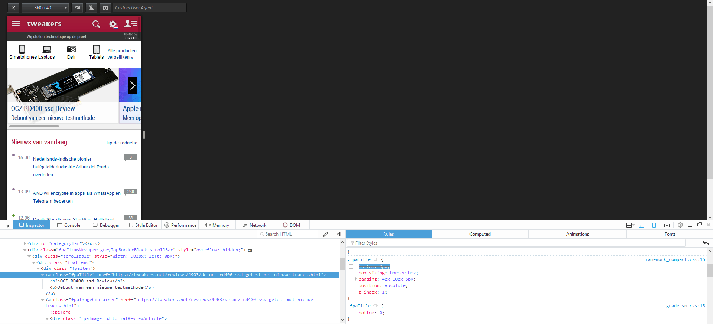The height and width of the screenshot is (324, 713).
Task: Open the Tablets category
Action: (96, 52)
